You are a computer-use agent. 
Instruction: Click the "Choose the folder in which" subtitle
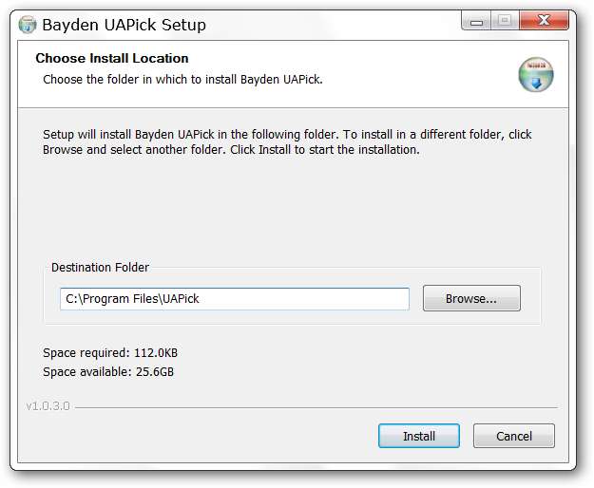tap(182, 79)
